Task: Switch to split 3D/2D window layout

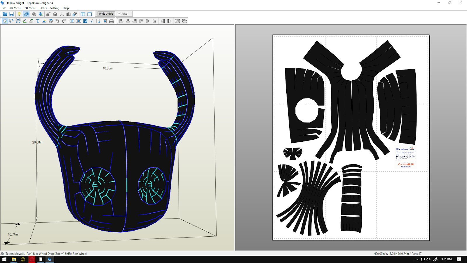Action: pyautogui.click(x=83, y=14)
